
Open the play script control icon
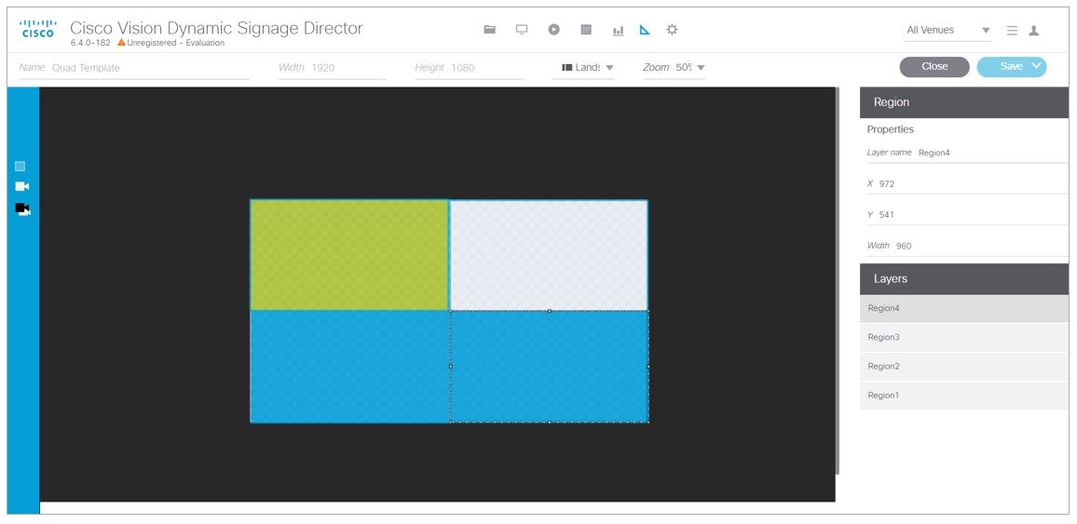(553, 30)
